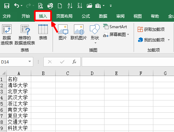Select the 插入 ribbon tab

point(43,16)
